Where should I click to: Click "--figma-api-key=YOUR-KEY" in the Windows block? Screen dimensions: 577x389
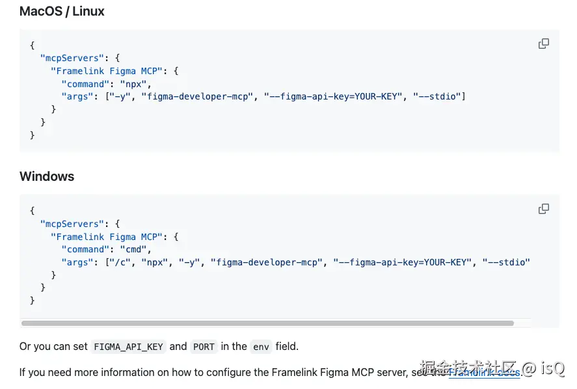pyautogui.click(x=403, y=262)
